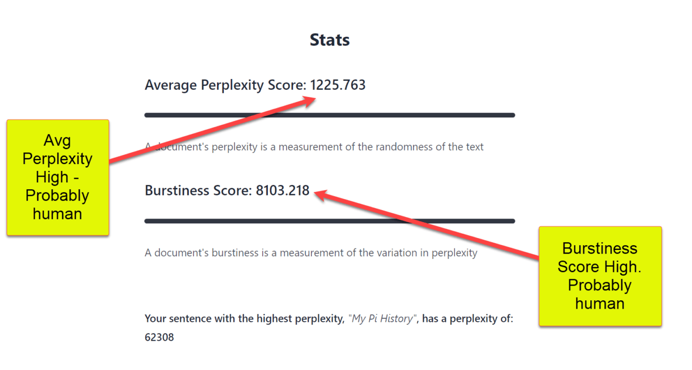692x370 pixels.
Task: Click the "My Pi History" quoted sentence
Action: (x=382, y=319)
